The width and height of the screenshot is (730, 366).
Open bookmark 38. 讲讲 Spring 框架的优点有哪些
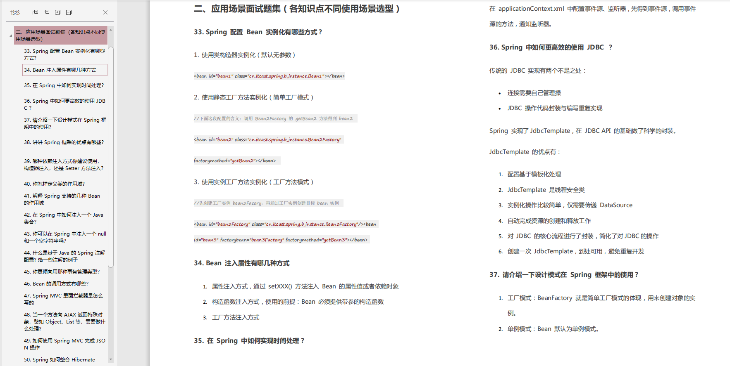(x=65, y=142)
